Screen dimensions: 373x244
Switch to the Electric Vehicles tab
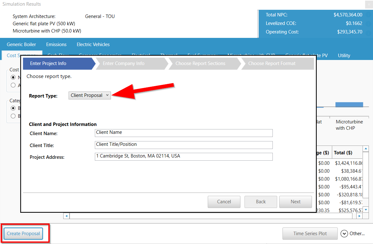click(93, 45)
